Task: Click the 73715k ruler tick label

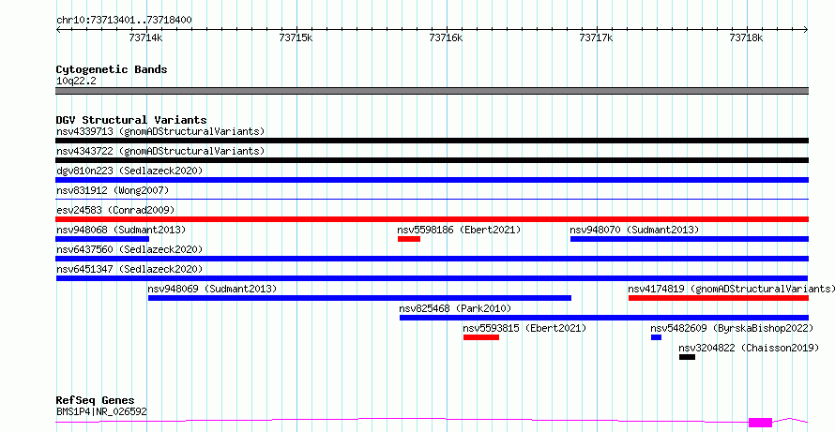Action: coord(296,37)
